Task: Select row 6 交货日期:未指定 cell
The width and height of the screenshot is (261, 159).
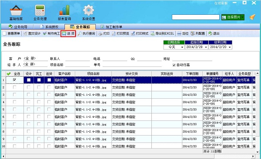Action: [131, 117]
